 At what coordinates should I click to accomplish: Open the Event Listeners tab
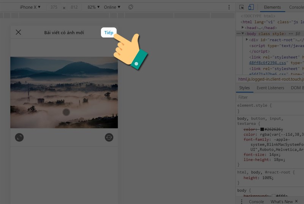270,88
